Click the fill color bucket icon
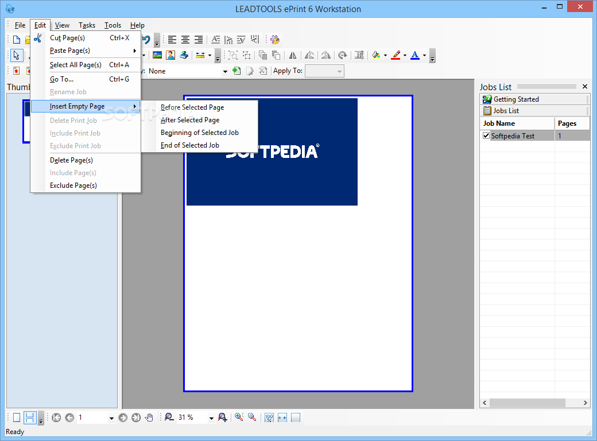Image resolution: width=597 pixels, height=441 pixels. (x=376, y=55)
